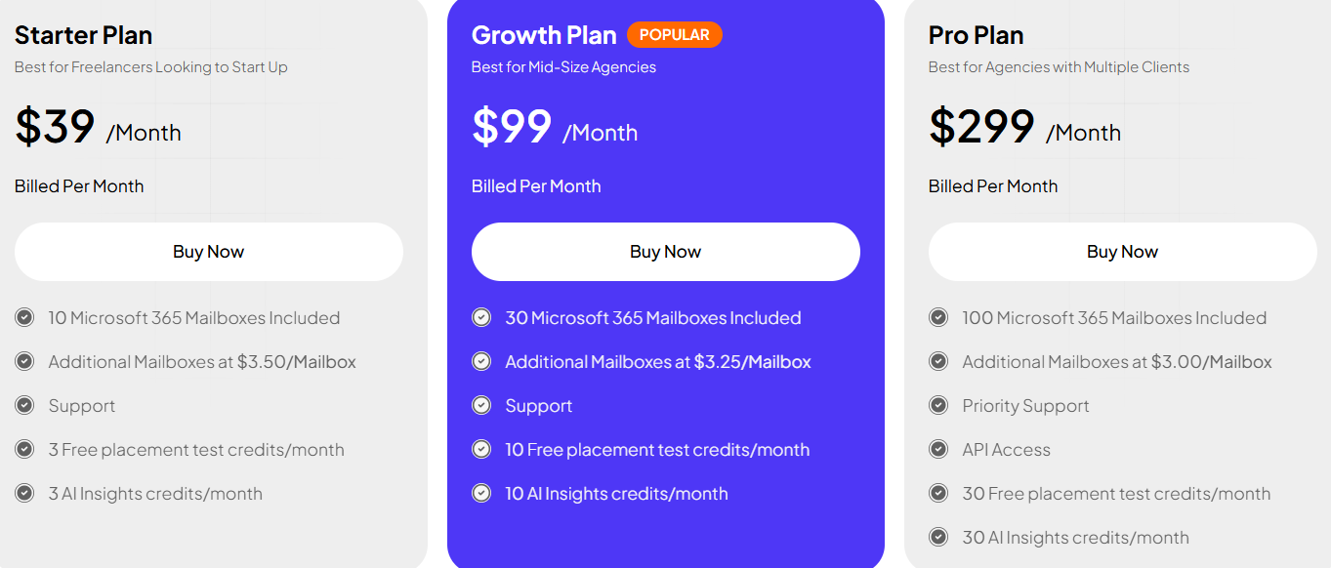
Task: Click checkmark beside 100 Microsoft 365 Mailboxes
Action: tap(938, 317)
